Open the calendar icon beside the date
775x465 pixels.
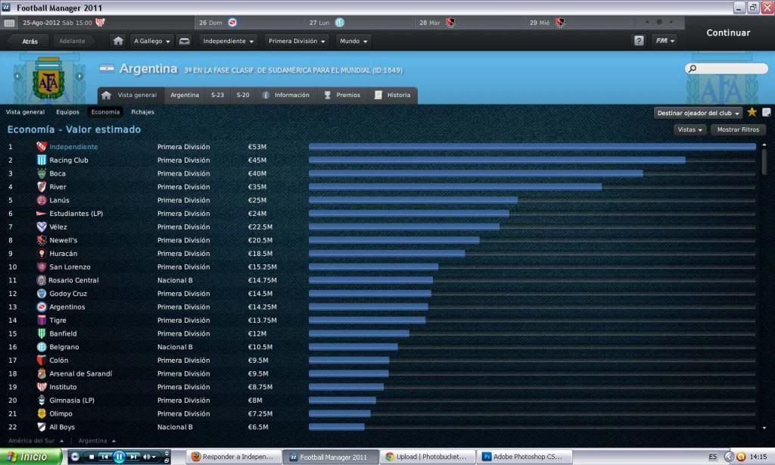pos(9,23)
